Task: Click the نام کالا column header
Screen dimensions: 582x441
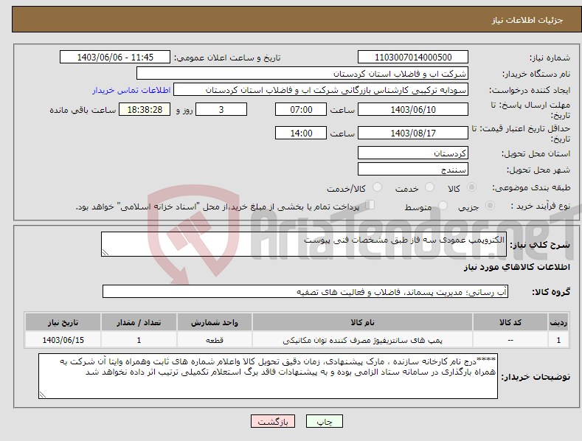Action: [362, 322]
